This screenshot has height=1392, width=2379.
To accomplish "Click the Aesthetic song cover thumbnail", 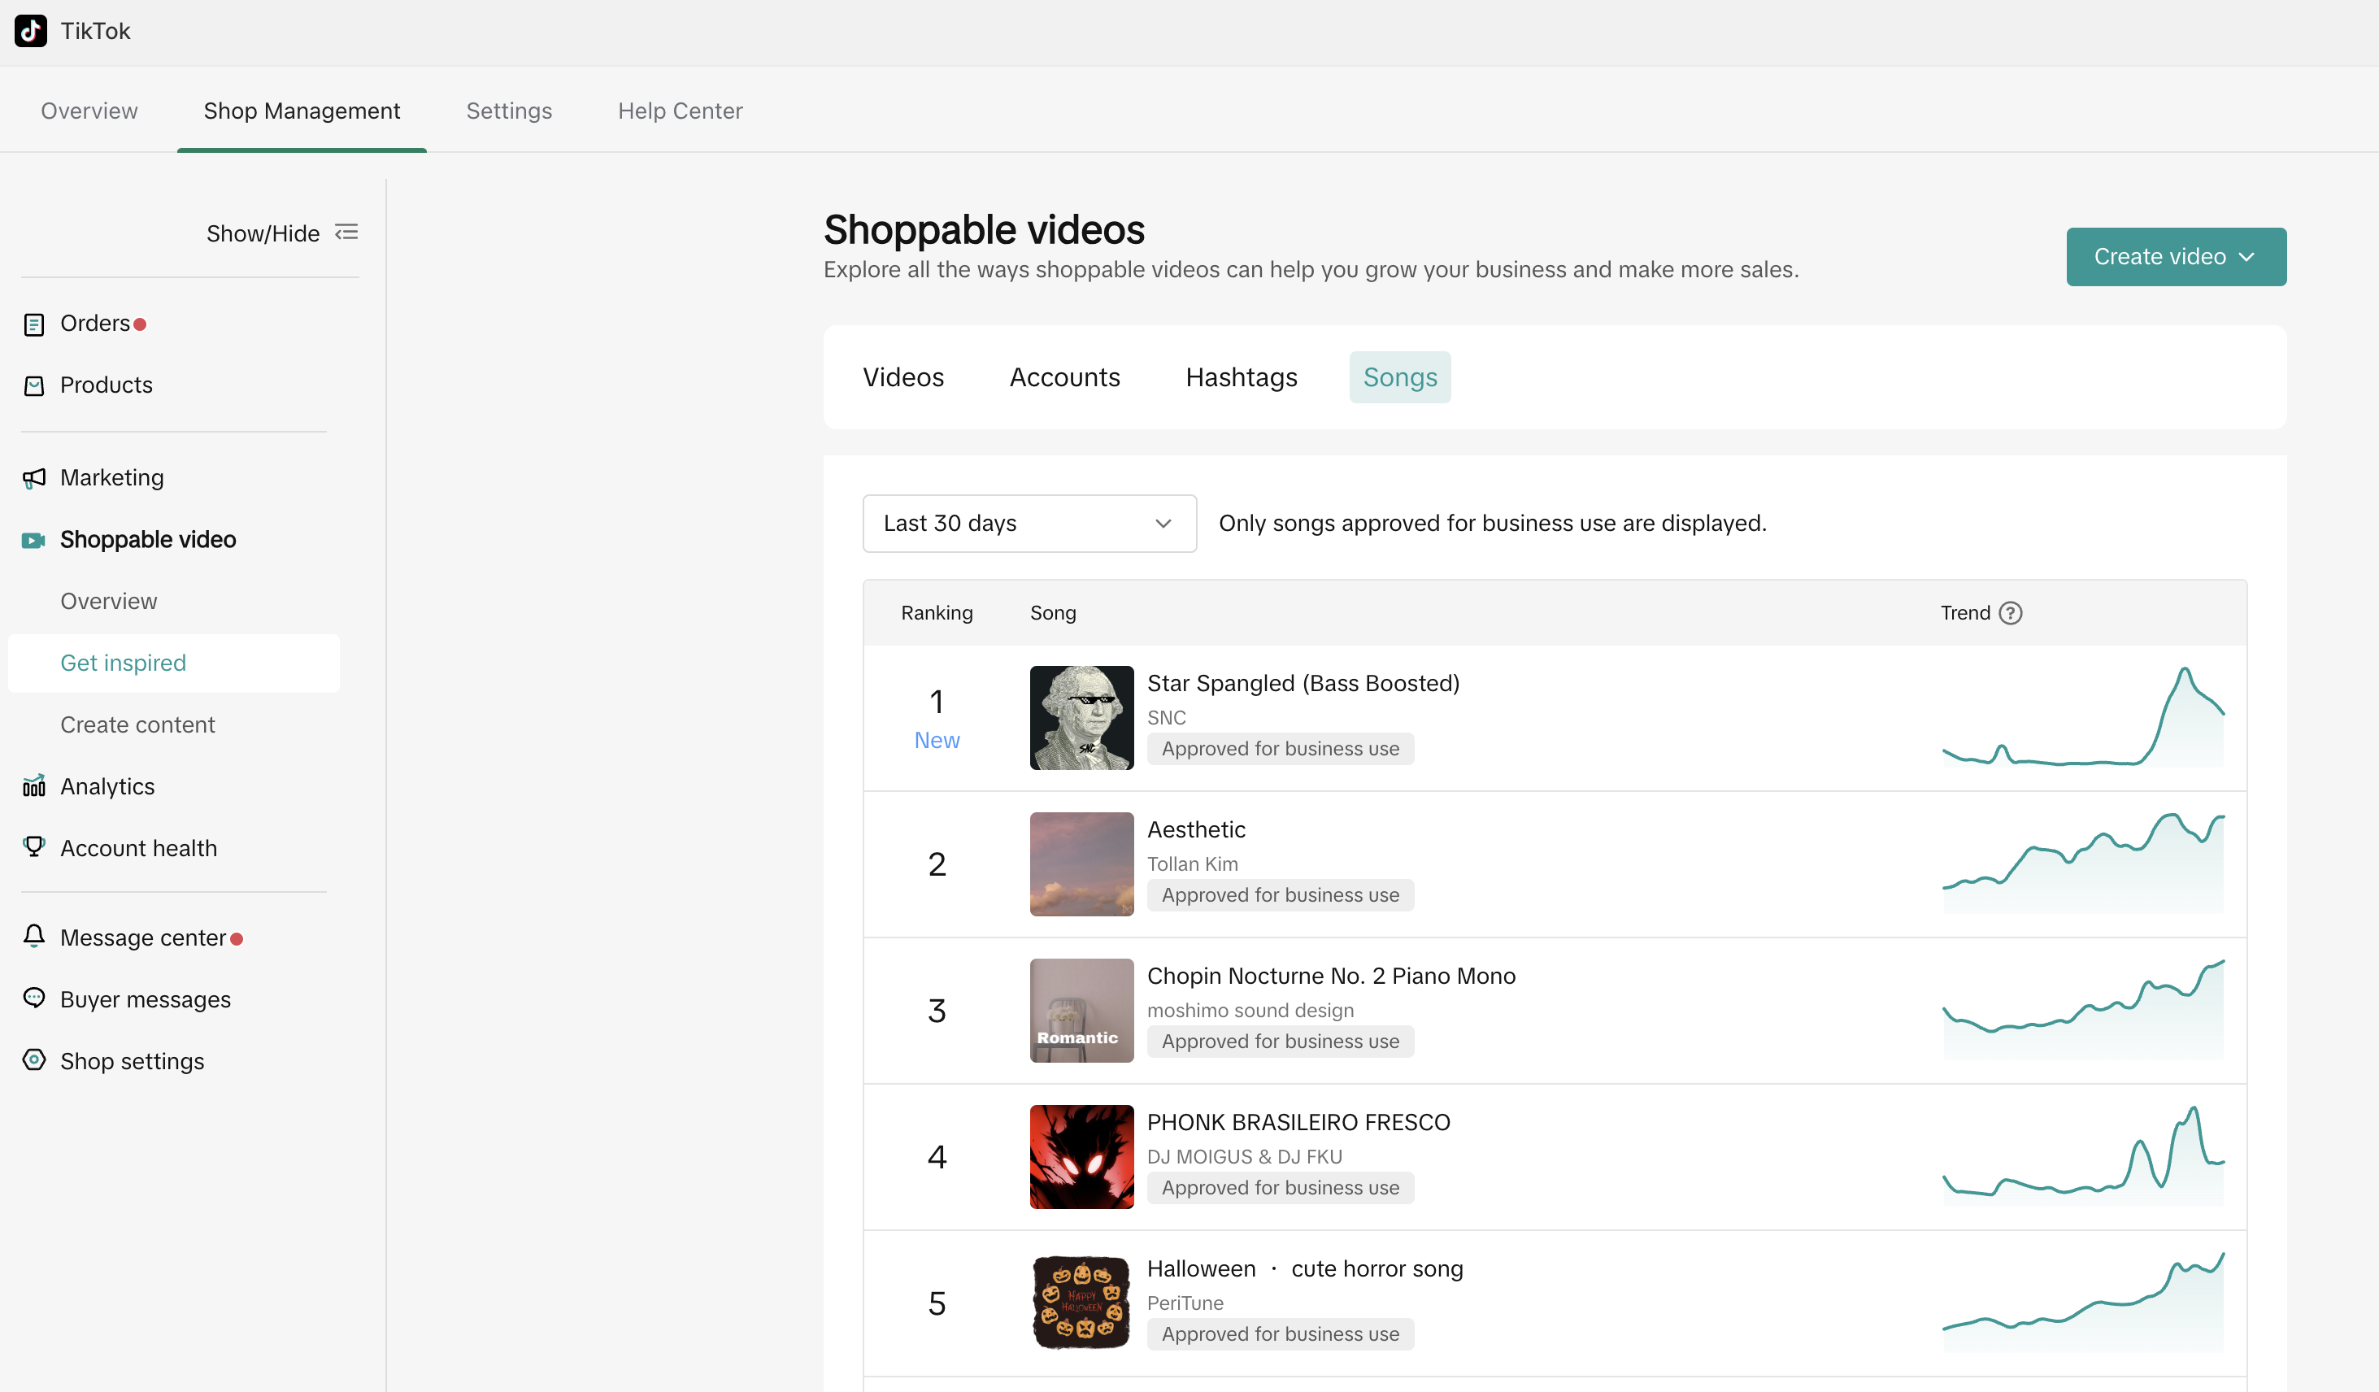I will [x=1081, y=863].
